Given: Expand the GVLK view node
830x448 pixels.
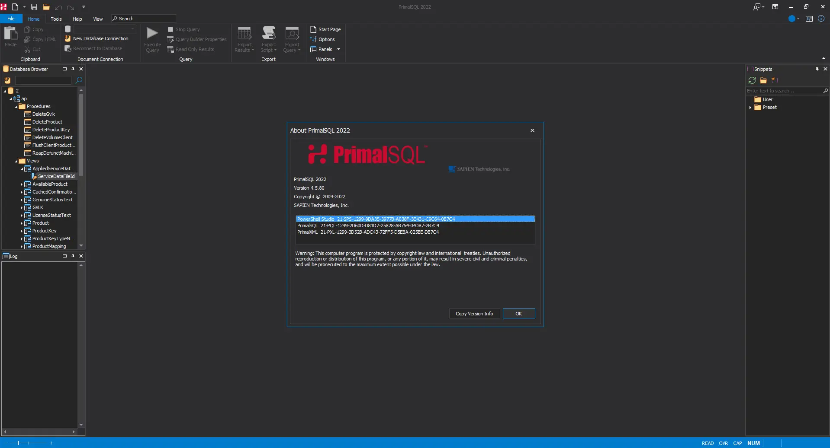Looking at the screenshot, I should coord(21,208).
